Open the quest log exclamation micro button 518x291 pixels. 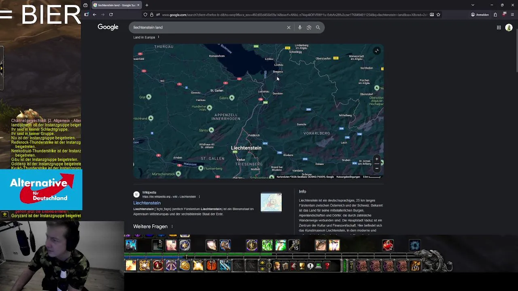pos(310,266)
